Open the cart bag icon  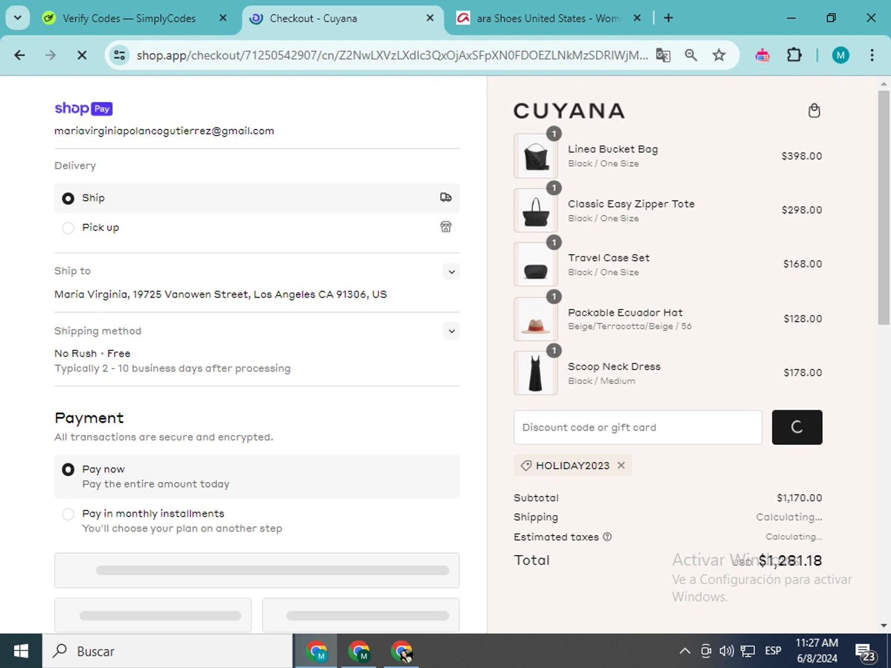coord(814,110)
